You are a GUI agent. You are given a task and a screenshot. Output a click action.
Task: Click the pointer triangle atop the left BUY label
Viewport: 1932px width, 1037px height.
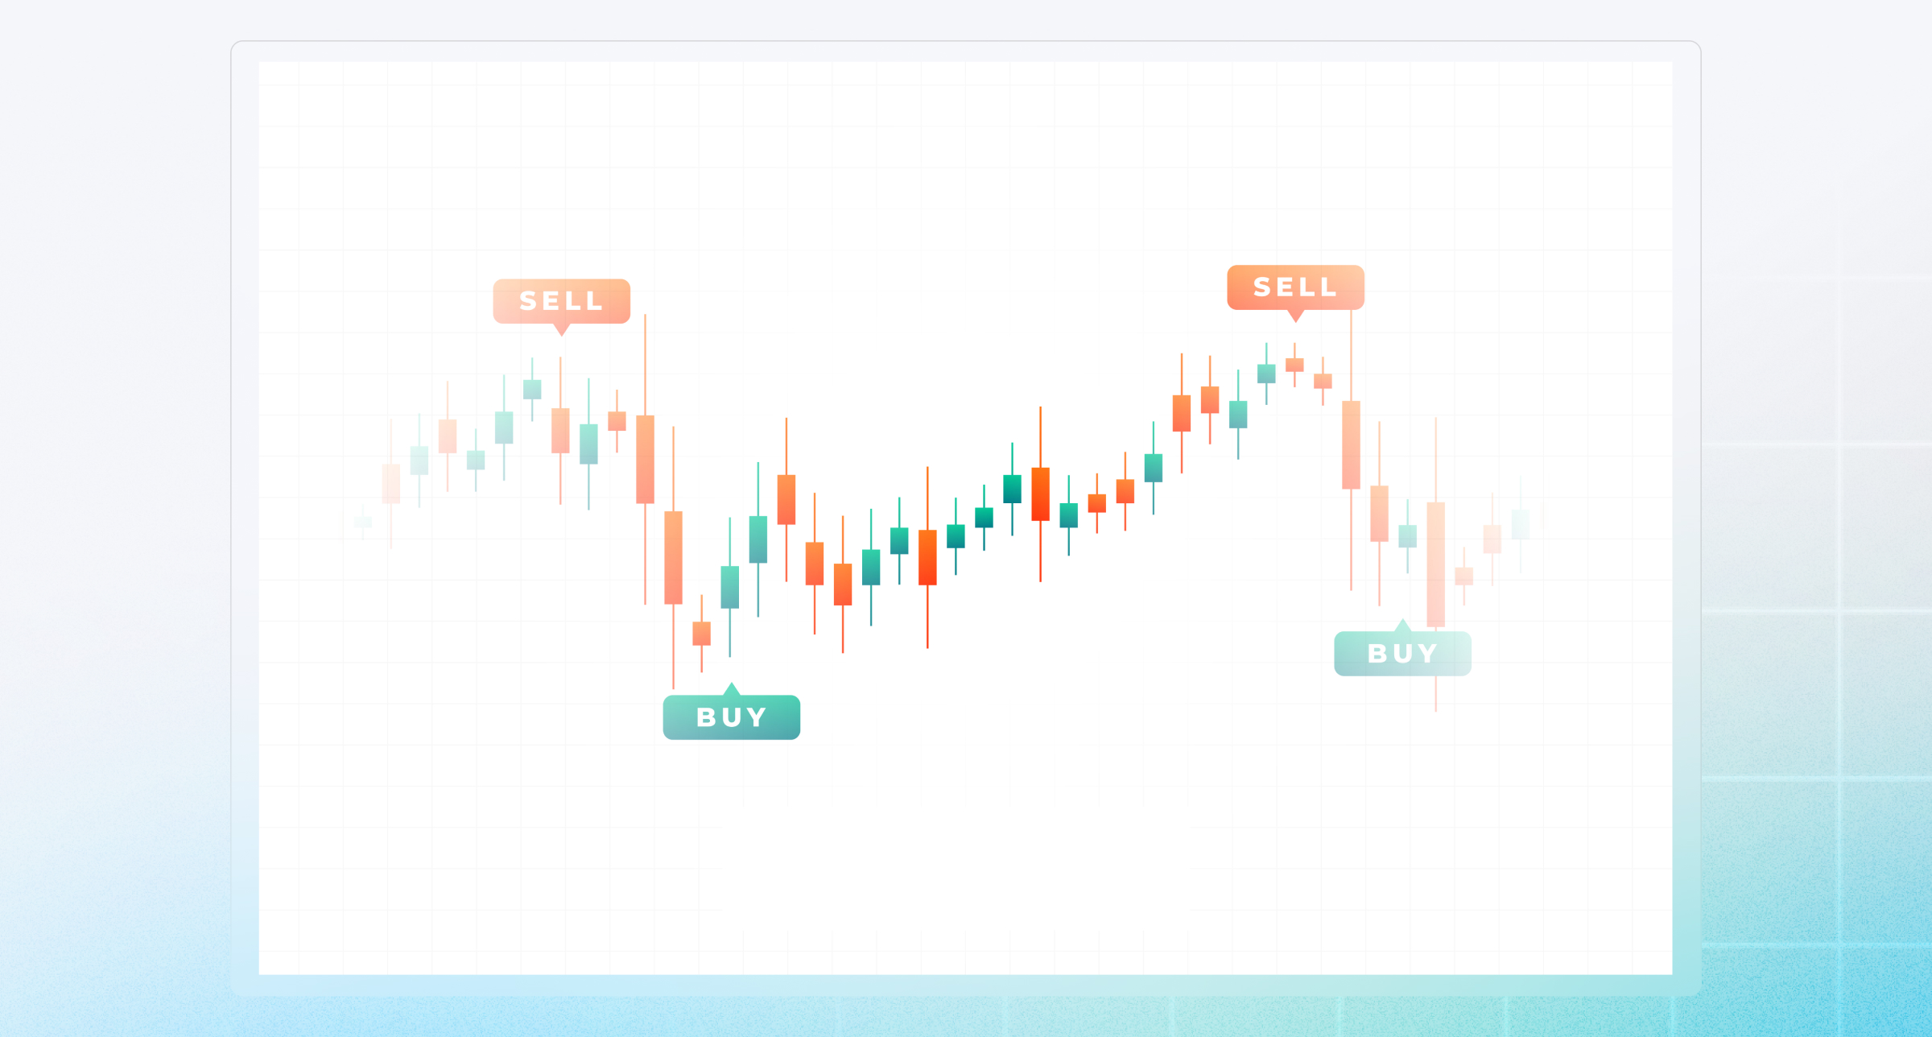(731, 689)
